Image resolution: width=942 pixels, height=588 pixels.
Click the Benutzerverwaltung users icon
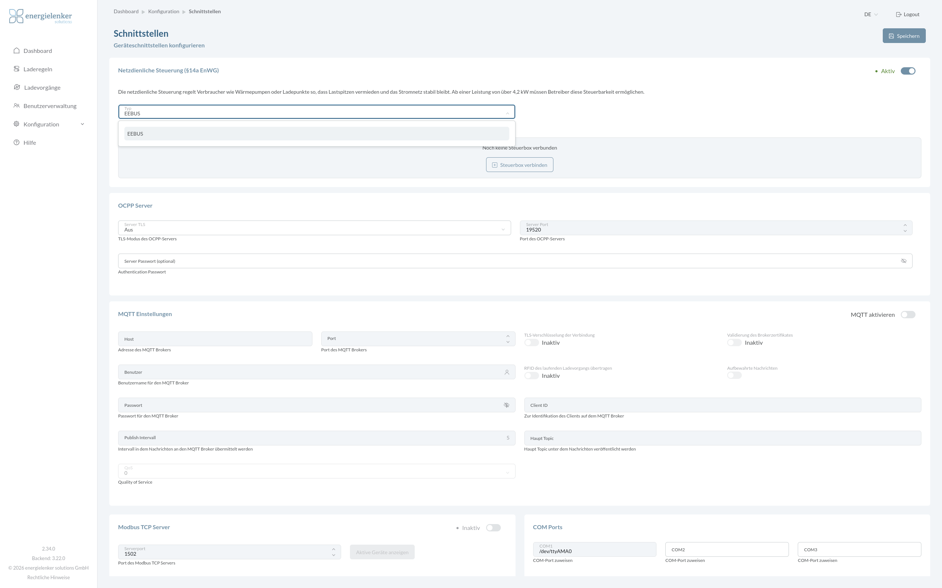point(16,105)
